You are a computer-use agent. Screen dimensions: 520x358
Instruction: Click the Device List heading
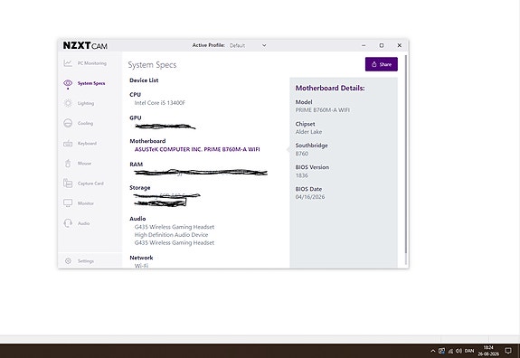pos(144,80)
